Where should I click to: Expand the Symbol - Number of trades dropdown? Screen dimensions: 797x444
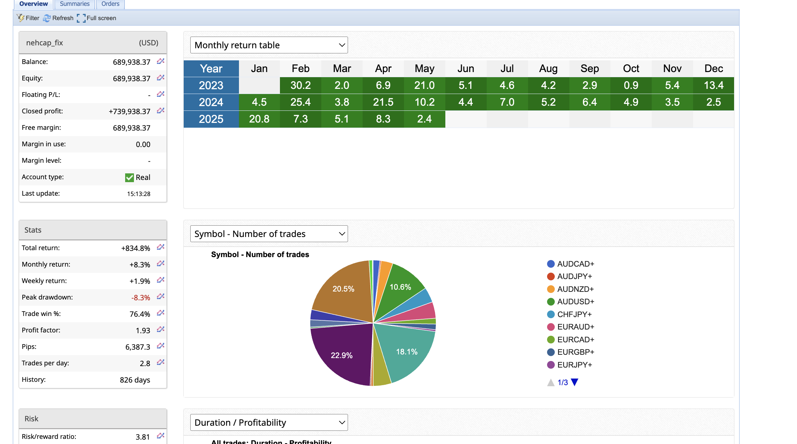pos(269,234)
